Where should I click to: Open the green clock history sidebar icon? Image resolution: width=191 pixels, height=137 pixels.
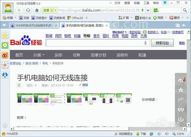tap(5, 45)
